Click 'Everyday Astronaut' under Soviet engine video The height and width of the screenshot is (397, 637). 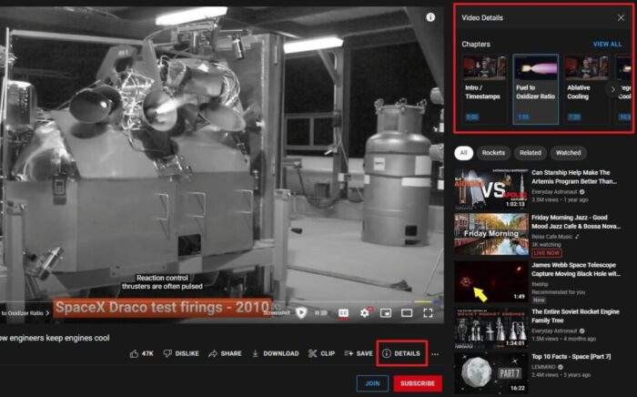554,331
